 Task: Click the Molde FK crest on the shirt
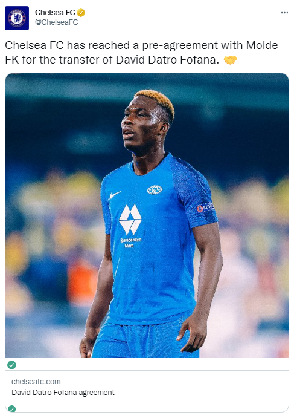155,190
